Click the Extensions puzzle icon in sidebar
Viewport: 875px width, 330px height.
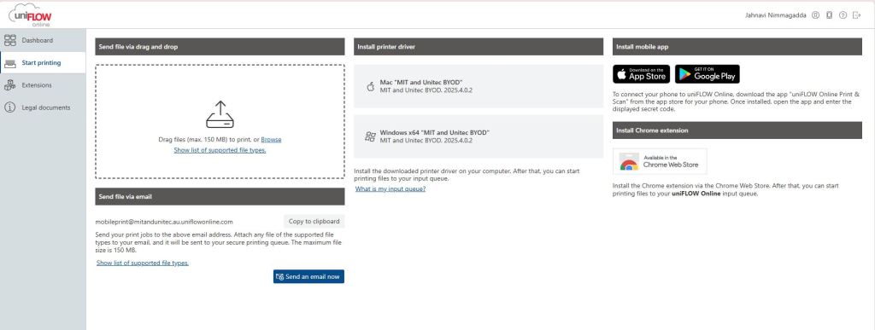10,85
